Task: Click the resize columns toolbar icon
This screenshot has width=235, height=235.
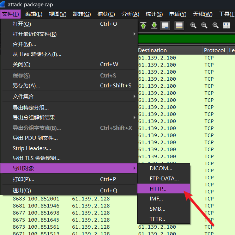Action: (x=227, y=25)
